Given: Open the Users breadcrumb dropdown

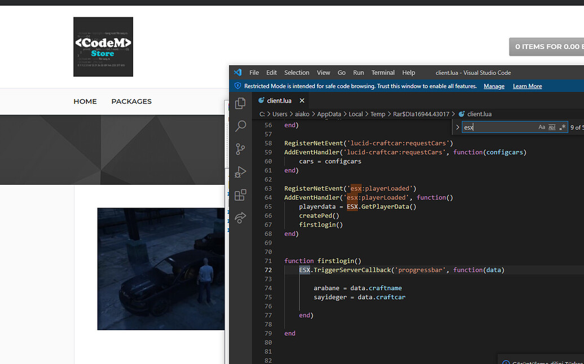Looking at the screenshot, I should [x=280, y=114].
